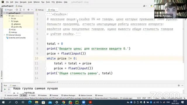187x105 pixels.
Task: Select pyvenv.cfg in project tree
Action: coord(18,27)
